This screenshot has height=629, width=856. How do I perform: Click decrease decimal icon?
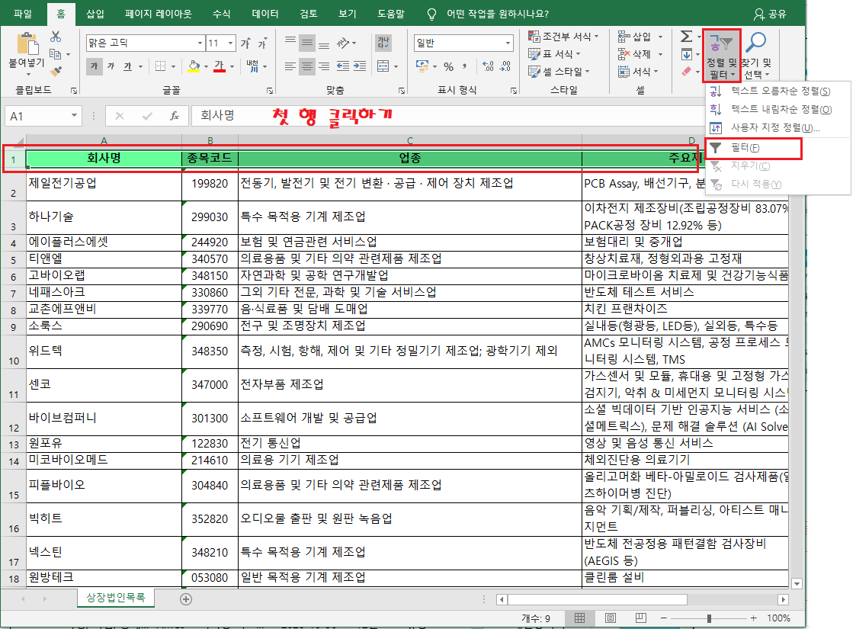[505, 66]
